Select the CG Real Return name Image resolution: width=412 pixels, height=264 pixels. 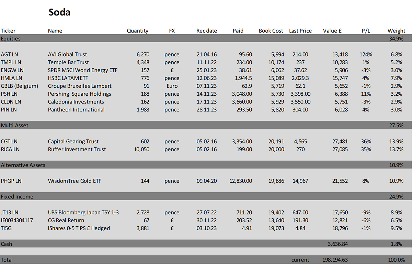coord(66,220)
